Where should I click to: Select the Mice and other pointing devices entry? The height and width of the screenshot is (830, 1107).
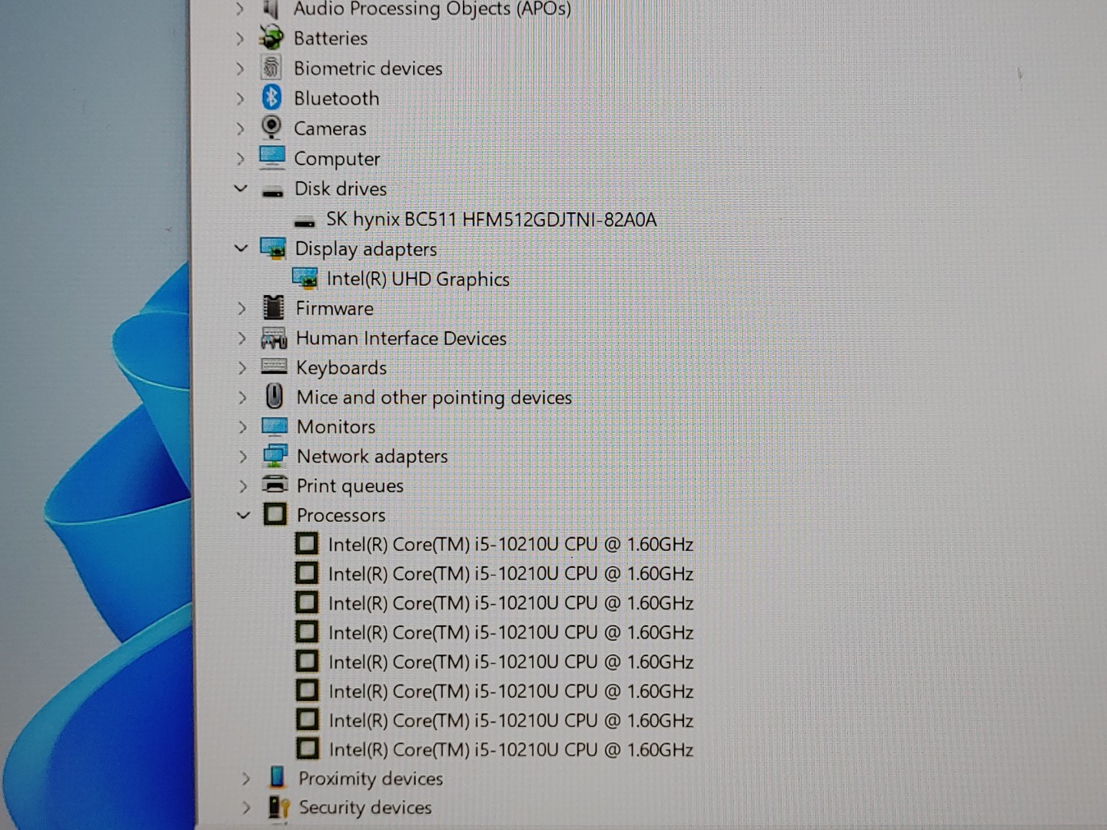pyautogui.click(x=434, y=397)
